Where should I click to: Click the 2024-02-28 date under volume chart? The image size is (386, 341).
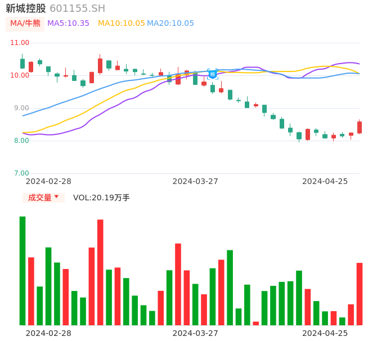point(48,333)
